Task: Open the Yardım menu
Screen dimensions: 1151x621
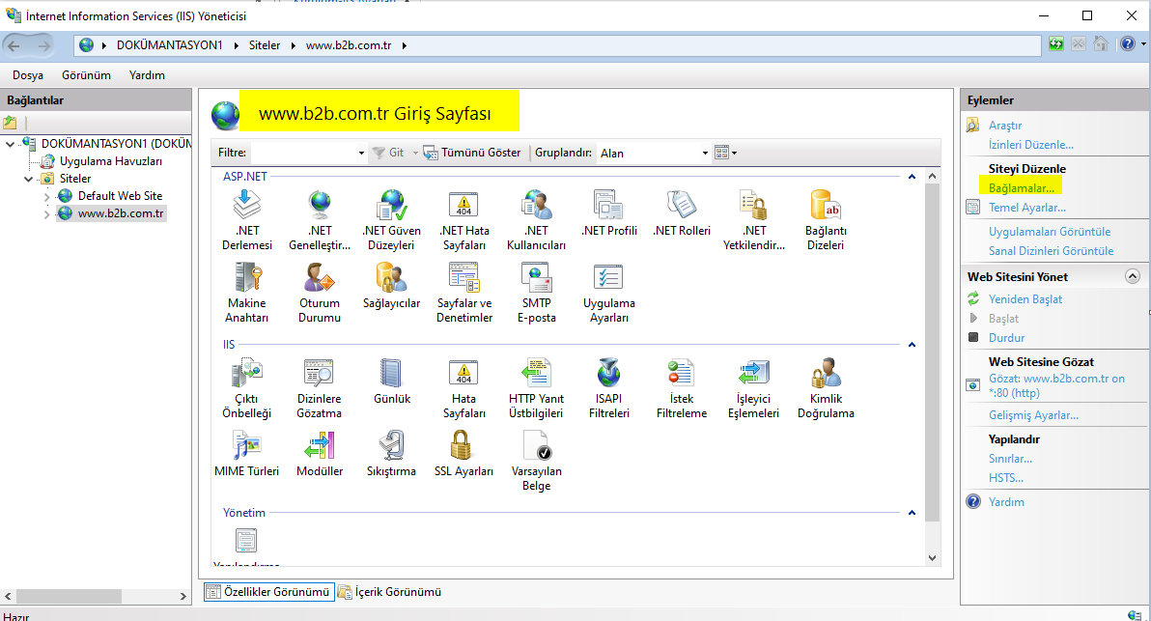Action: click(x=147, y=75)
